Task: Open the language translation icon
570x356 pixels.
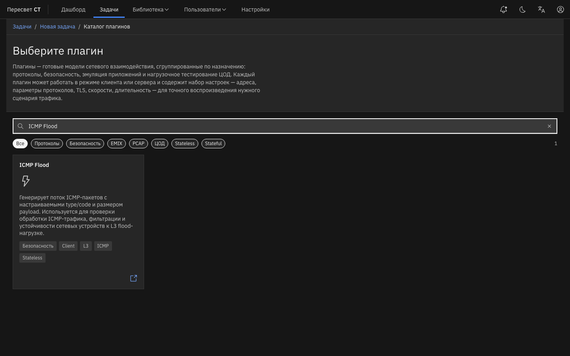Action: point(541,9)
